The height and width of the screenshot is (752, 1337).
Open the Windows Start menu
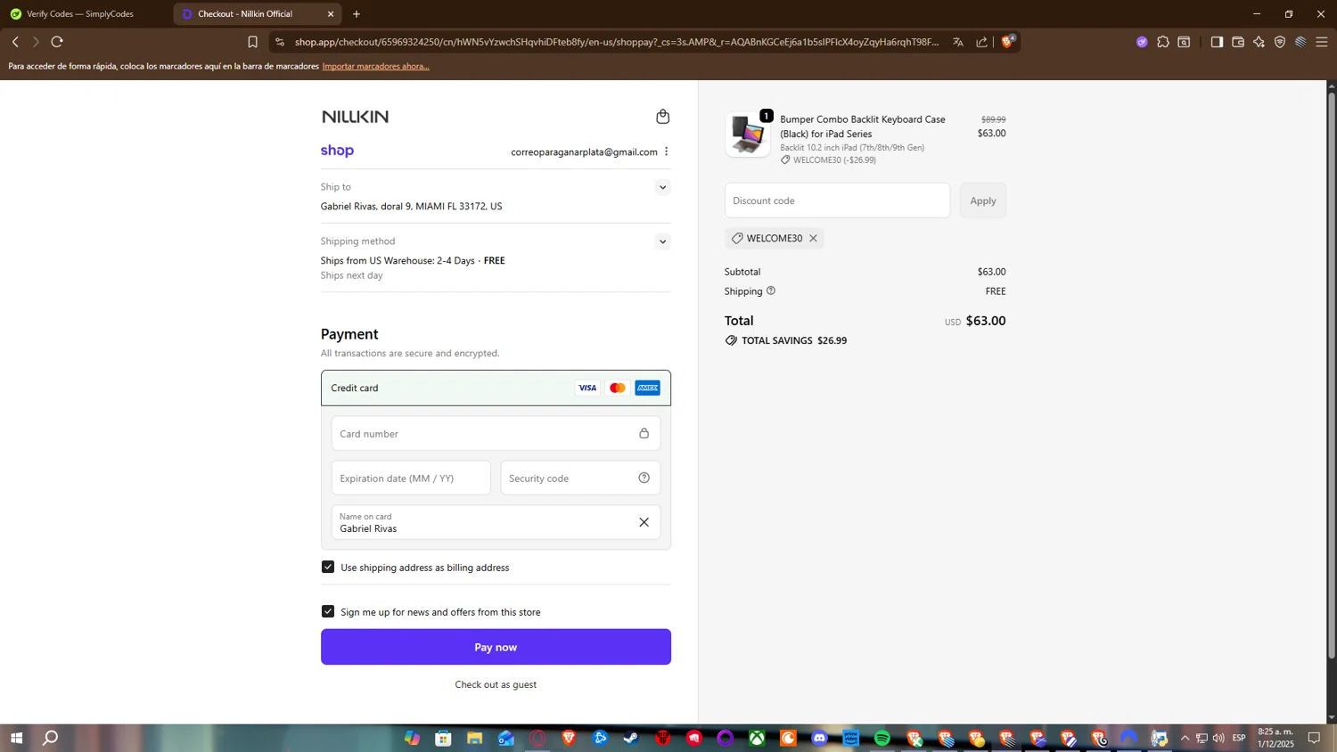[16, 738]
